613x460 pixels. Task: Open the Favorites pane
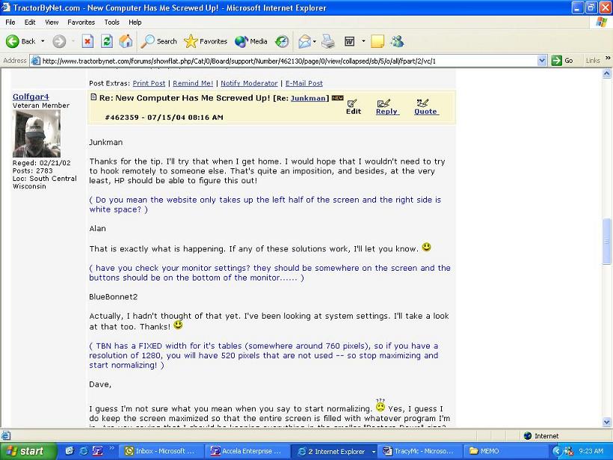[x=206, y=41]
